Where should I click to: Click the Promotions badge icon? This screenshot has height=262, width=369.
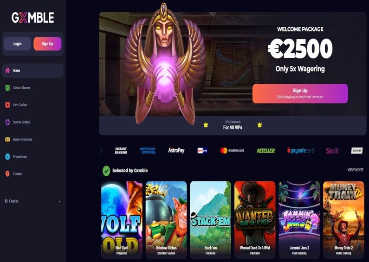click(x=7, y=157)
